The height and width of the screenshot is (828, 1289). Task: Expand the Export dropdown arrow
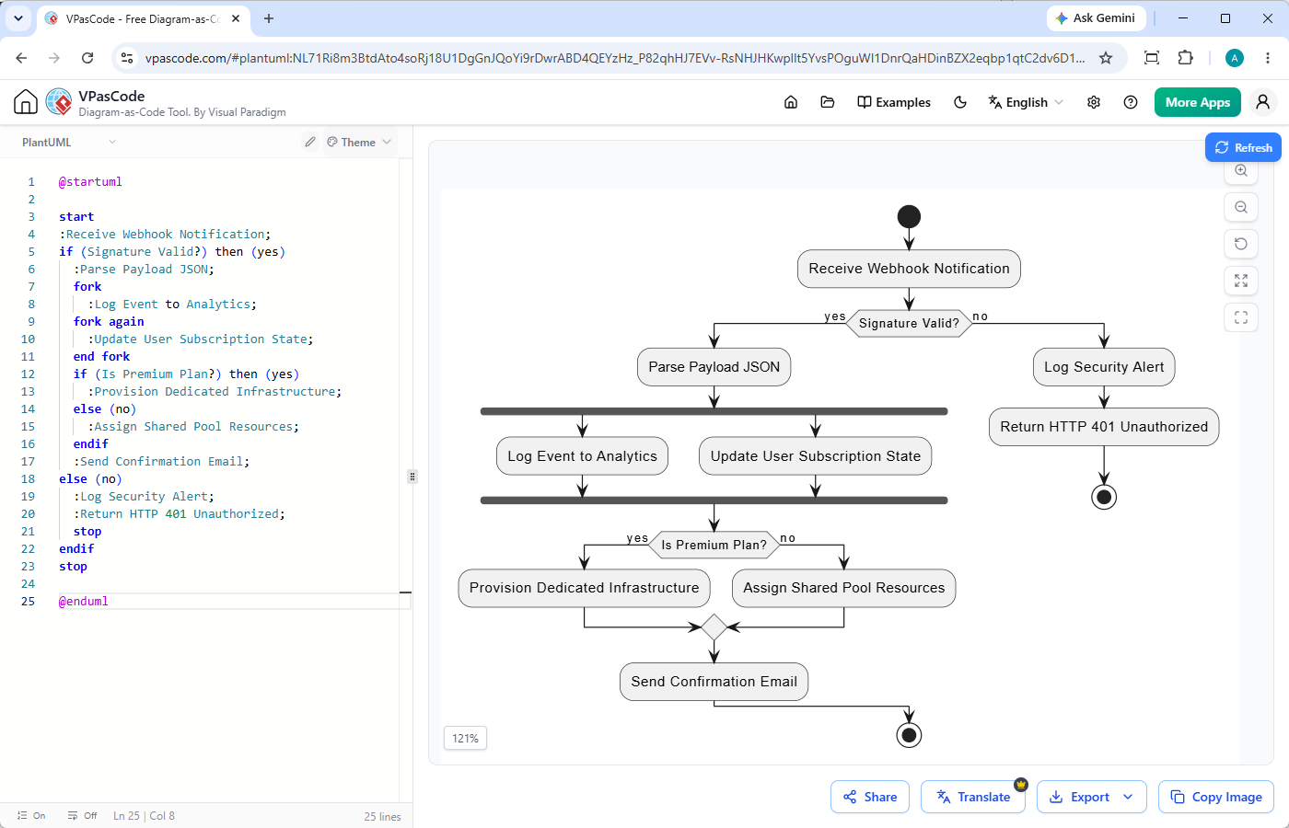(1128, 797)
